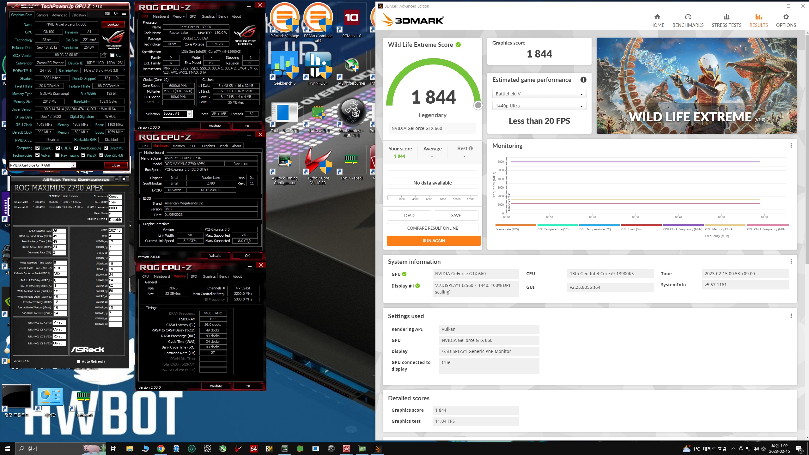
Task: Open the 1440p Ultra resolution dropdown
Action: click(539, 106)
